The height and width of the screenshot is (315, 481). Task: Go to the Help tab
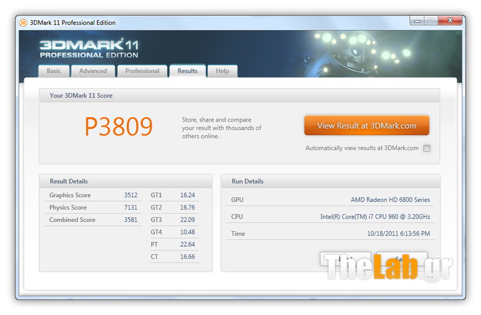click(x=222, y=71)
